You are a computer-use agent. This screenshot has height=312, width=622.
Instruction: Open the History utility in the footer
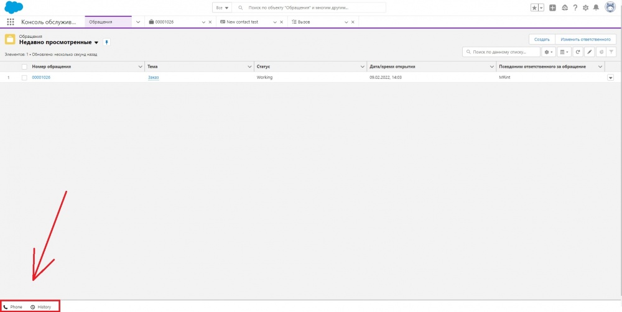coord(41,307)
